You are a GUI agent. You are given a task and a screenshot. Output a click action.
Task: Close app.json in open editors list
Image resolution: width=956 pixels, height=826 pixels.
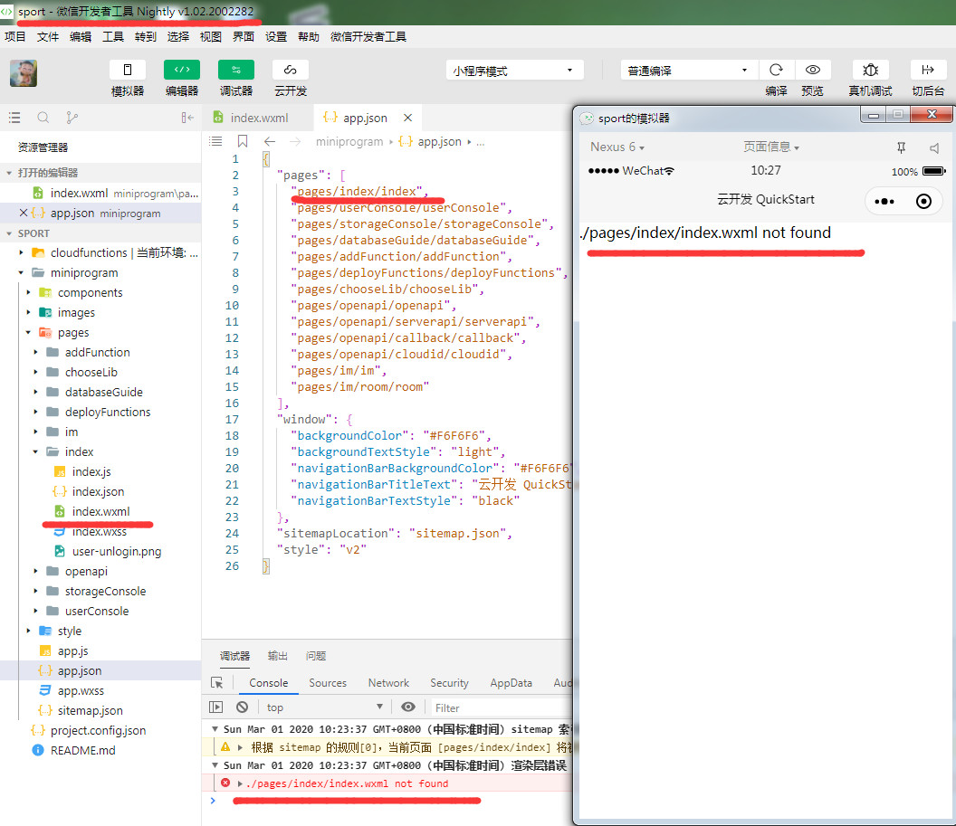pyautogui.click(x=24, y=213)
